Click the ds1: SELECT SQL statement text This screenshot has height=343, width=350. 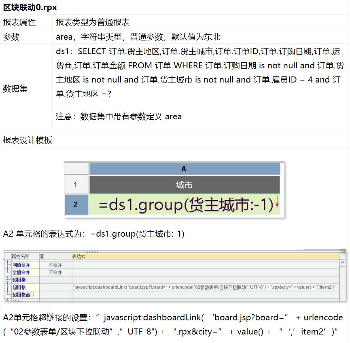[x=200, y=72]
